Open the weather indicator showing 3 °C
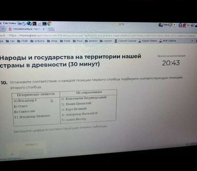 pyautogui.click(x=120, y=24)
